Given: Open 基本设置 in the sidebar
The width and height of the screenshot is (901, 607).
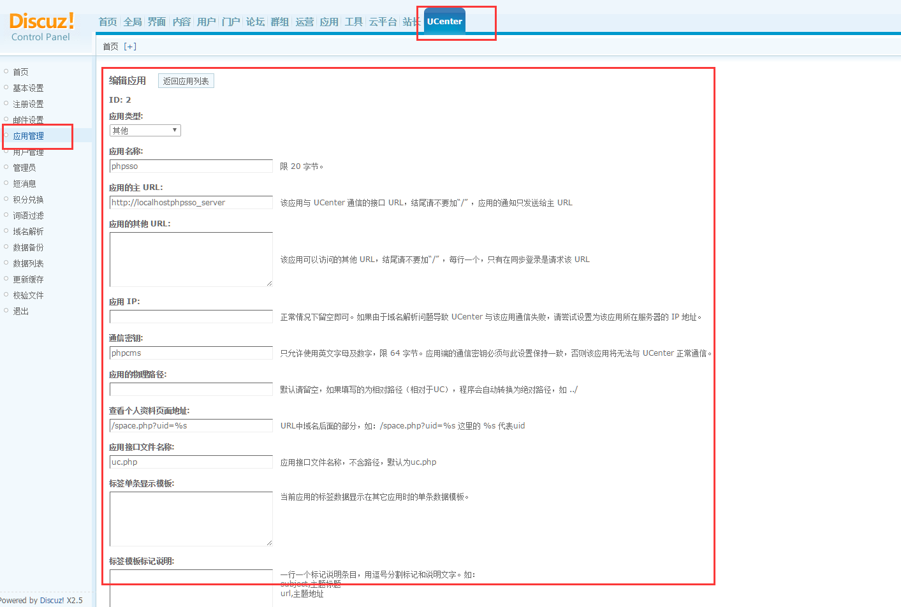Looking at the screenshot, I should tap(28, 88).
